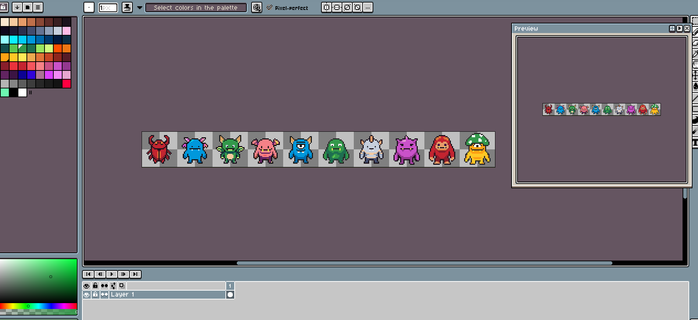Enable right diagonal symmetry
698x320 pixels.
(x=347, y=7)
